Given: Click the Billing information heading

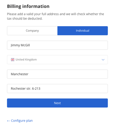Looking at the screenshot, I should 28,6.
